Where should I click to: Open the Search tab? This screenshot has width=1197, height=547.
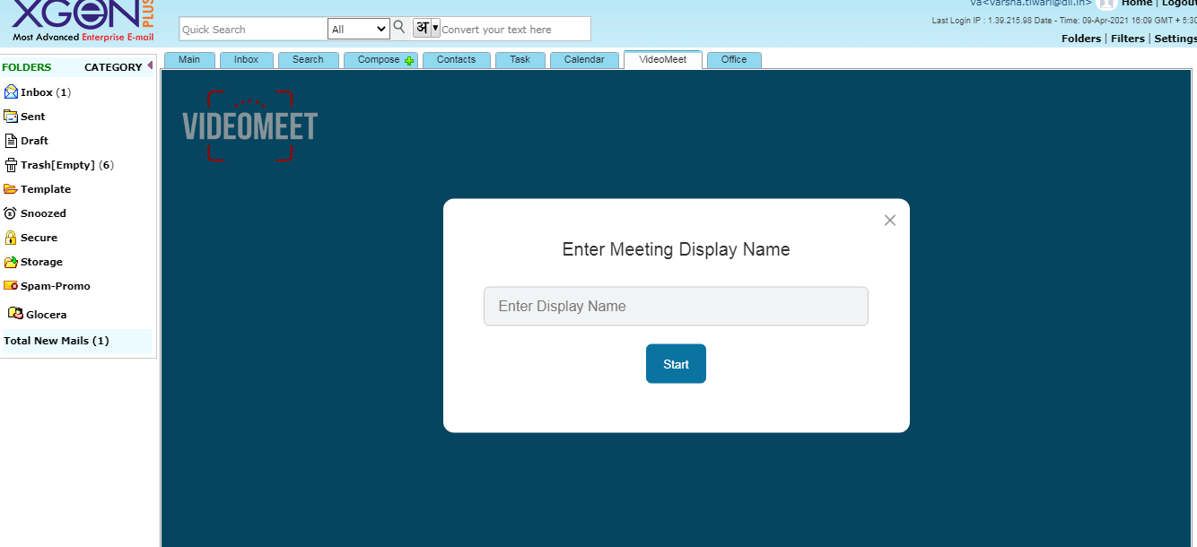pyautogui.click(x=308, y=60)
